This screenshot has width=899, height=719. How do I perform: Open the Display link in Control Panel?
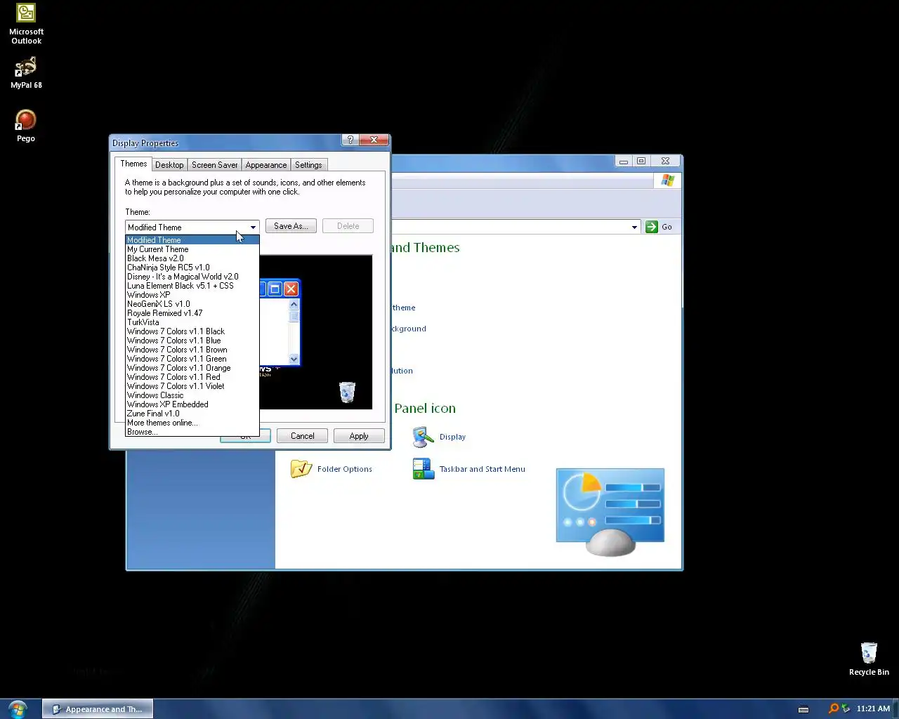pos(452,437)
